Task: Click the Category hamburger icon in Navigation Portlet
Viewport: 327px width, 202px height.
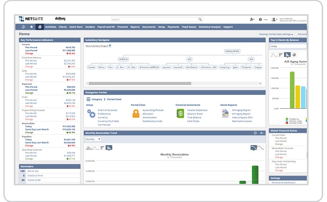Action: [x=88, y=100]
